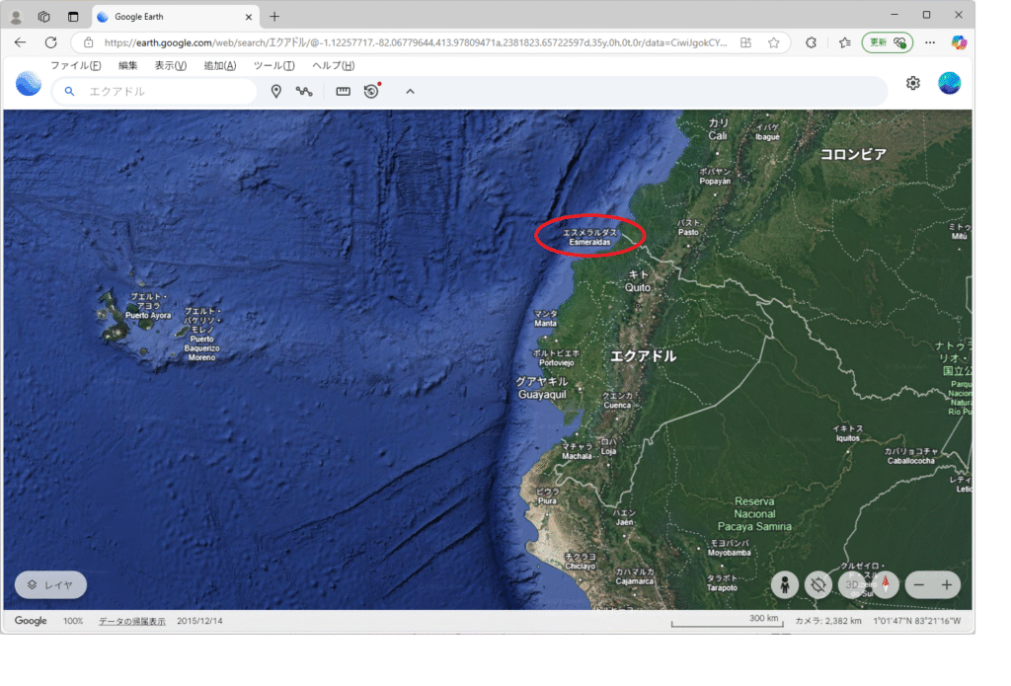Viewport: 1011px width, 686px height.
Task: Activate the Street View pegman
Action: 785,584
